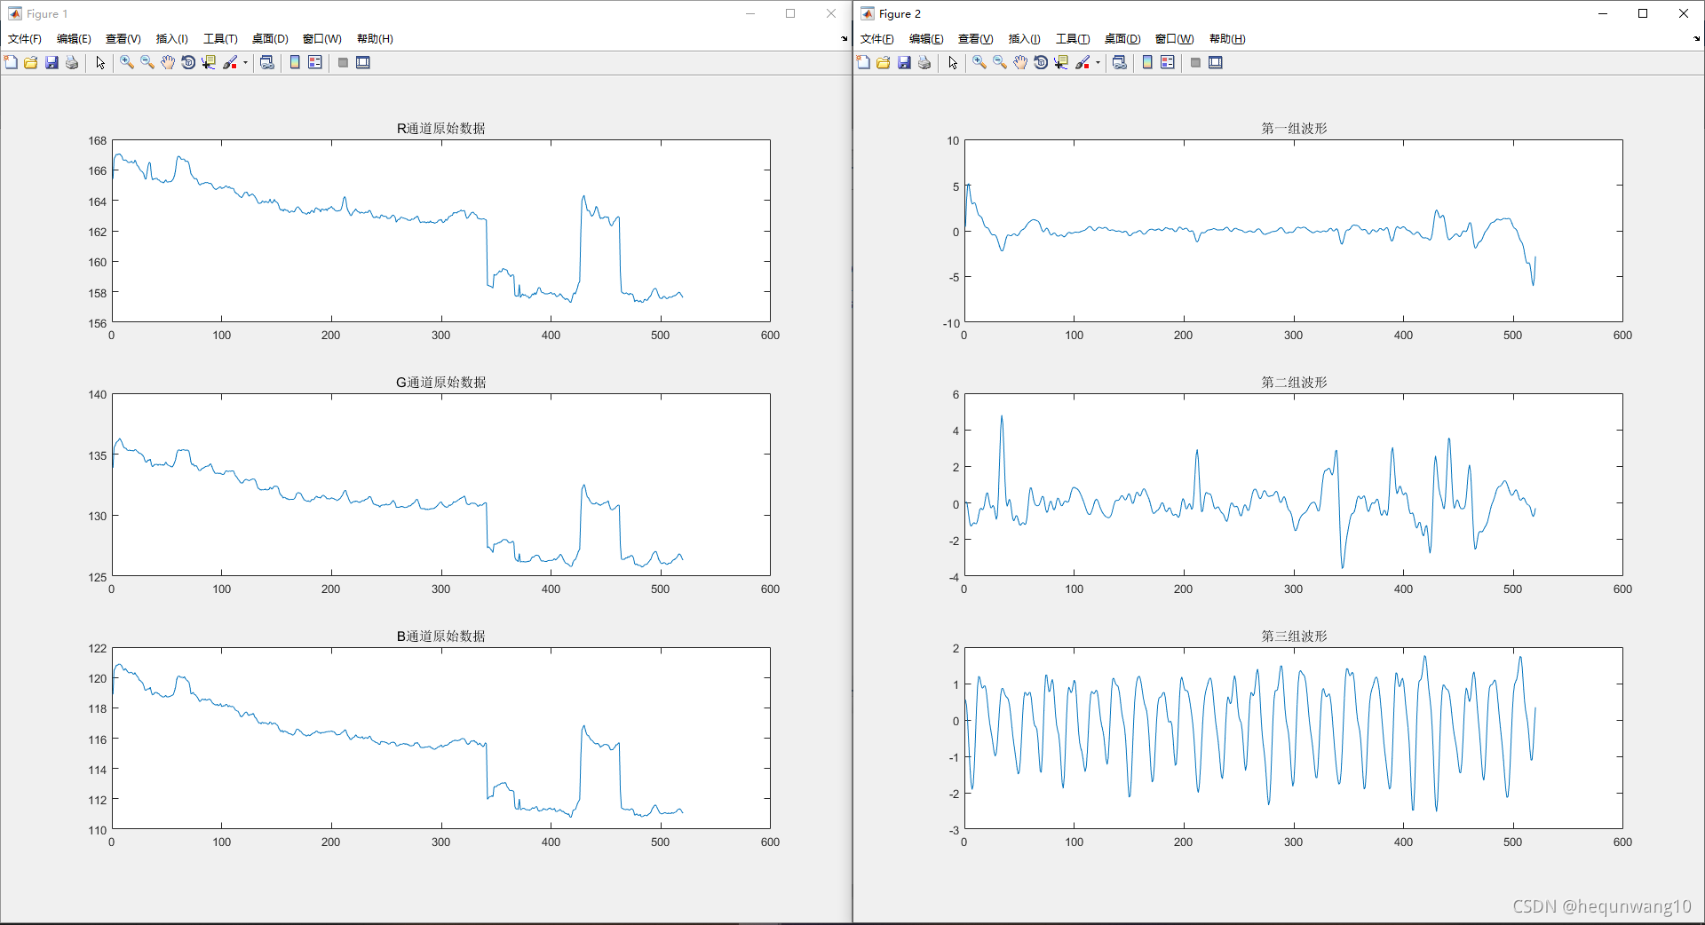This screenshot has width=1705, height=925.
Task: Click Print Figure icon in Figure 1 toolbar
Action: pyautogui.click(x=72, y=62)
